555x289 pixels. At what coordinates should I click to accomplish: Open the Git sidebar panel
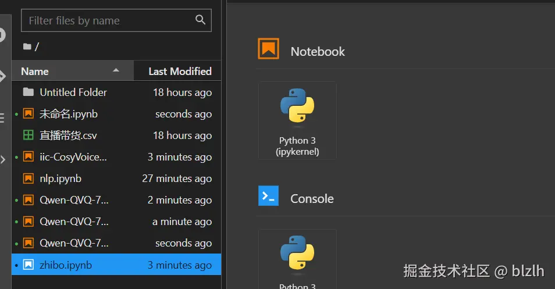pos(3,76)
